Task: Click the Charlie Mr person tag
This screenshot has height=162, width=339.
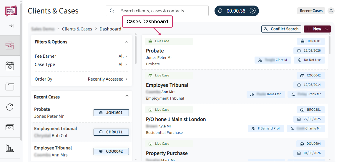Action: click(306, 128)
